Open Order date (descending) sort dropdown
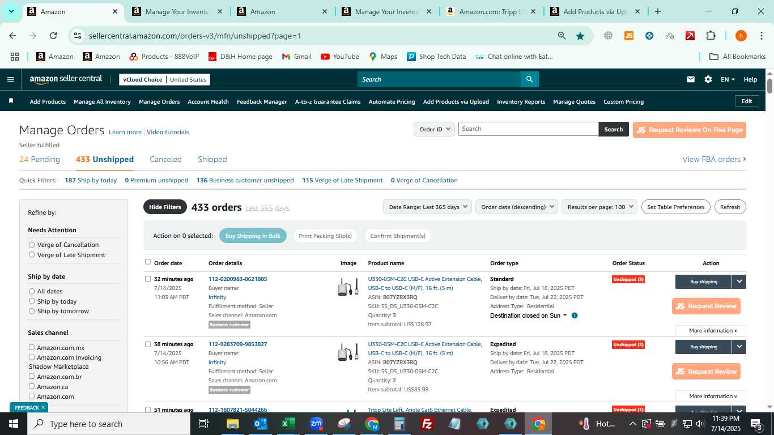The image size is (774, 435). (517, 207)
